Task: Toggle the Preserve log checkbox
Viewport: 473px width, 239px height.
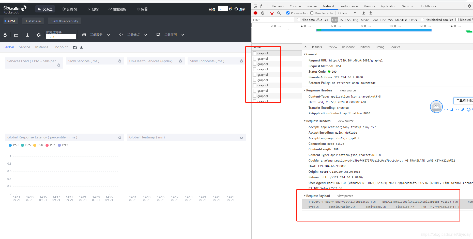Action: (x=288, y=13)
